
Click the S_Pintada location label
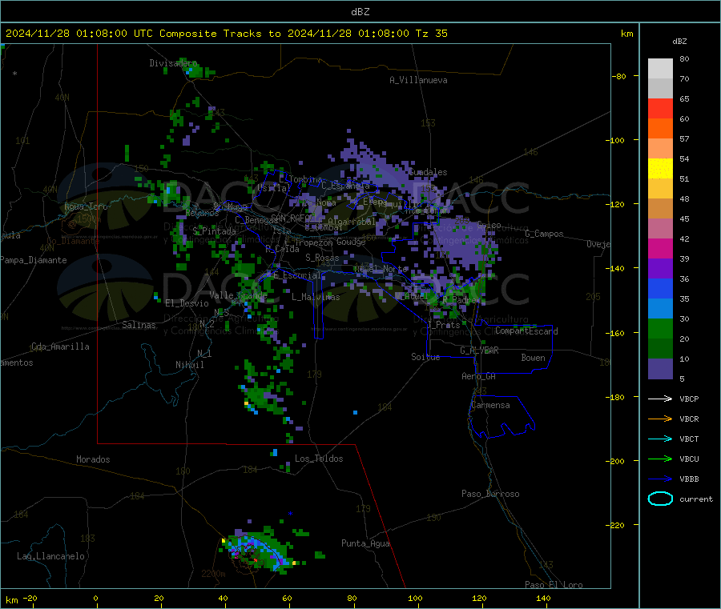click(214, 231)
